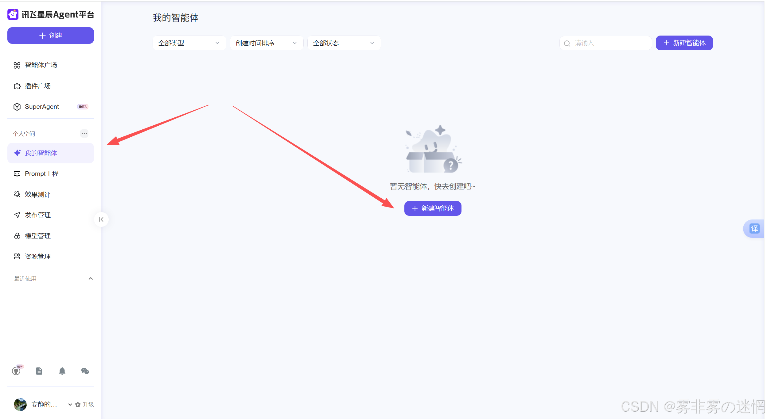Click center 新建智能体 button below empty state
Screen dimensions: 767x419
[x=433, y=208]
